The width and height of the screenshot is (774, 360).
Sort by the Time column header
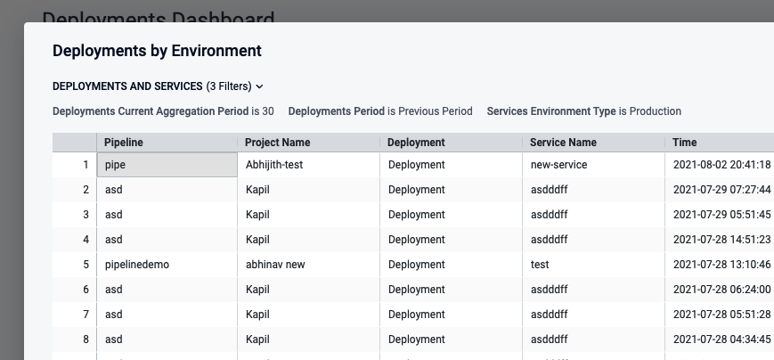[x=685, y=143]
